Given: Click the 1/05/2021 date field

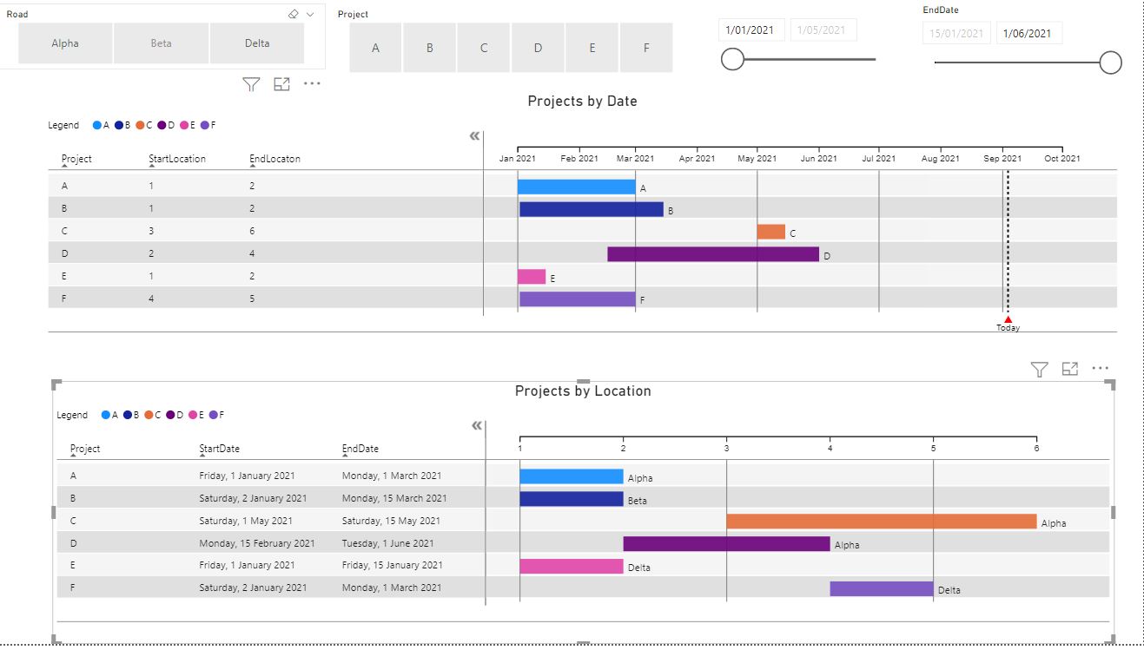Looking at the screenshot, I should point(823,30).
